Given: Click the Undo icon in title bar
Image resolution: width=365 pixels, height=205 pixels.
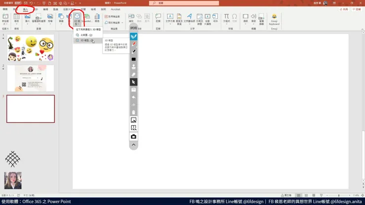Looking at the screenshot, I should coord(31,3).
